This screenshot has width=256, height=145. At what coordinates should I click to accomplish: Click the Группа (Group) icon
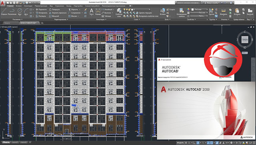(x=211, y=12)
